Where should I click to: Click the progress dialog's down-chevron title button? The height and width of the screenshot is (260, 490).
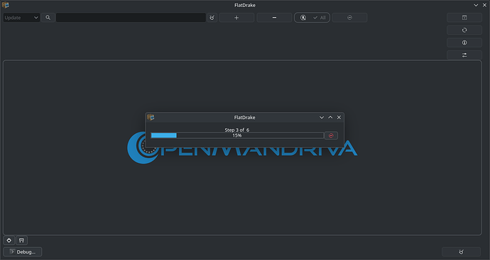coord(322,117)
